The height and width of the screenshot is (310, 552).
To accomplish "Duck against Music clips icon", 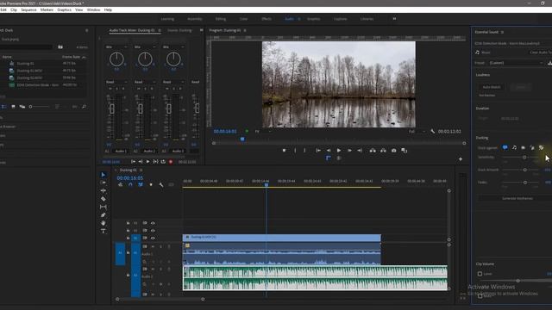I will tap(514, 147).
